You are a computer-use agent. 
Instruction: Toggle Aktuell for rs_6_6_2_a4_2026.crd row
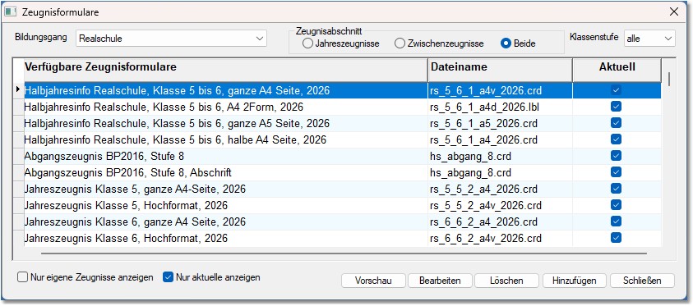point(616,221)
